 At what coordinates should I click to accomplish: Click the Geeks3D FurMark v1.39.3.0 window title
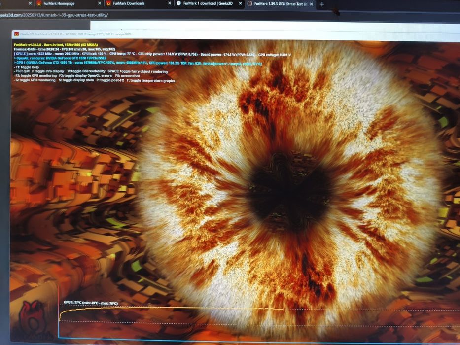tap(76, 34)
